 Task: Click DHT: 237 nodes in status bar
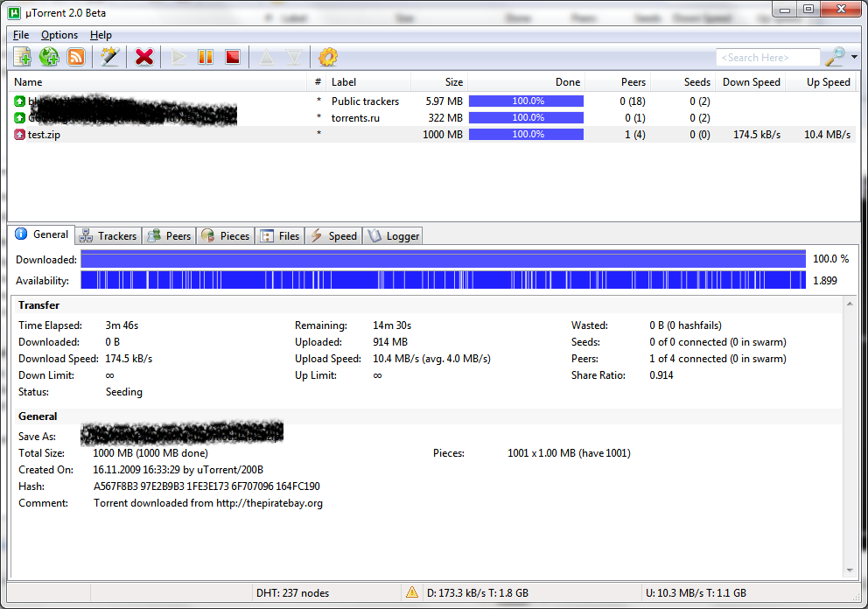point(292,593)
